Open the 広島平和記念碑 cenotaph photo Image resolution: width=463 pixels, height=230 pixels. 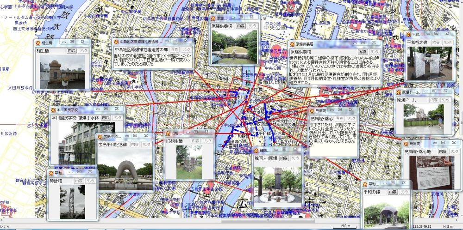tap(125, 169)
